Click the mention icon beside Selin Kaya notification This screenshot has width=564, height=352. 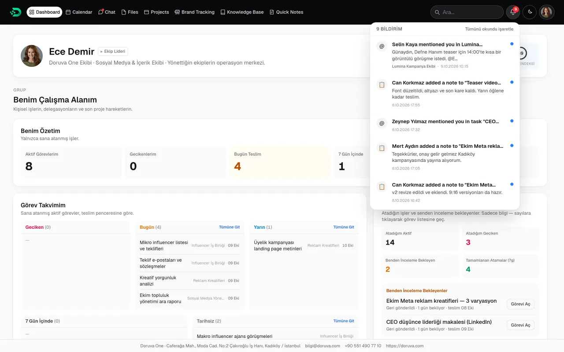382,46
